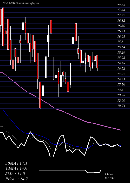The image size is (130, 183).
Task: Select the 12.99 price axis label
Action: click(x=121, y=100)
